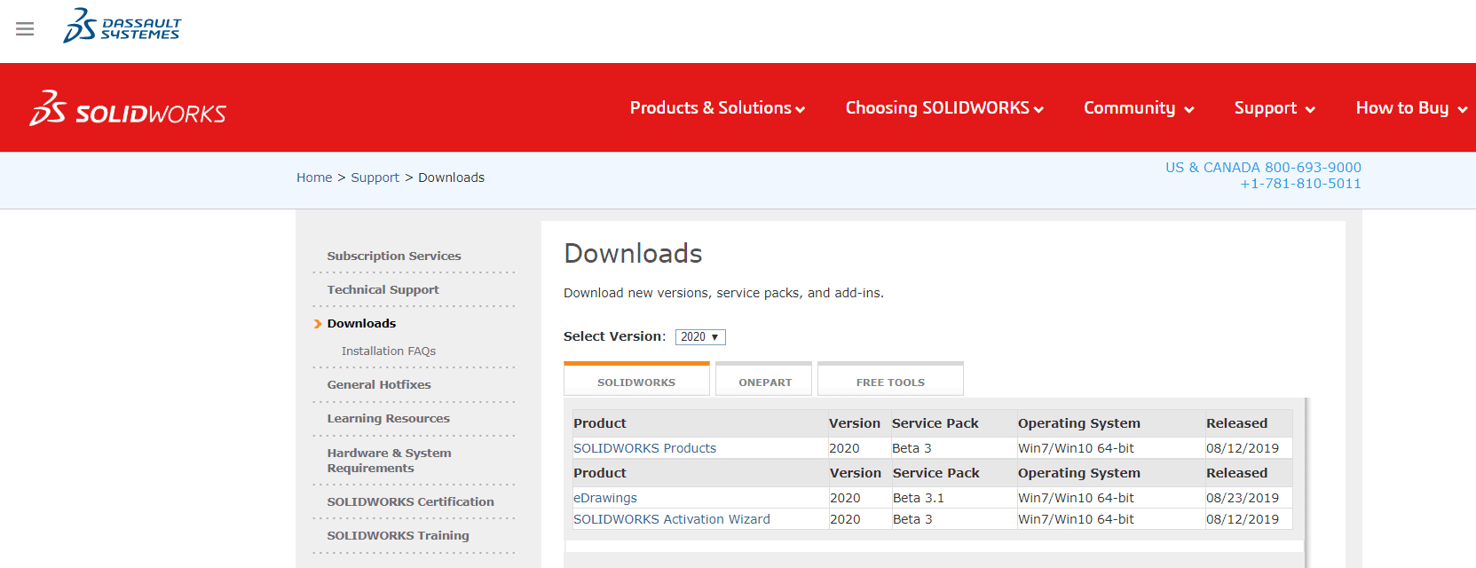This screenshot has height=568, width=1476.
Task: Download SOLIDWORKS Products link
Action: tap(644, 448)
